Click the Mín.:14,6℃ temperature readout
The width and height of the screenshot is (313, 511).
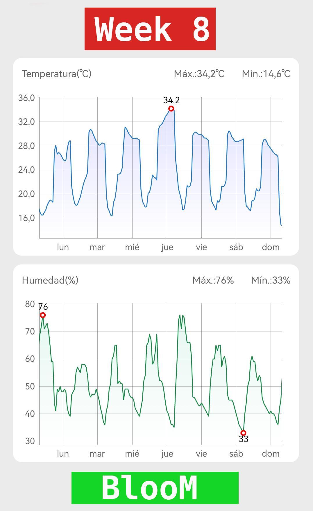point(266,74)
